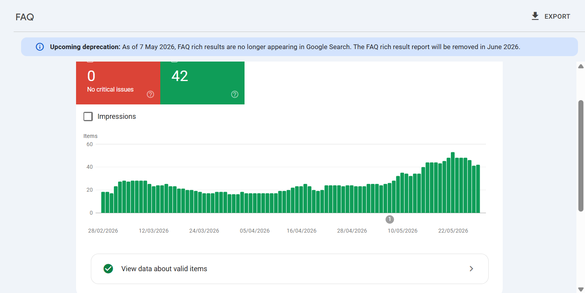The image size is (585, 293).
Task: Click the 12/03/2026 date label
Action: pos(154,231)
